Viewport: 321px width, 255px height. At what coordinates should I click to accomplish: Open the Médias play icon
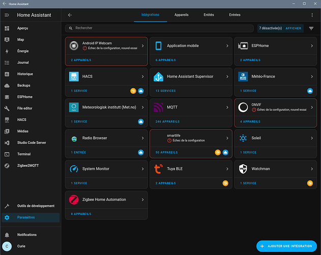[7, 131]
